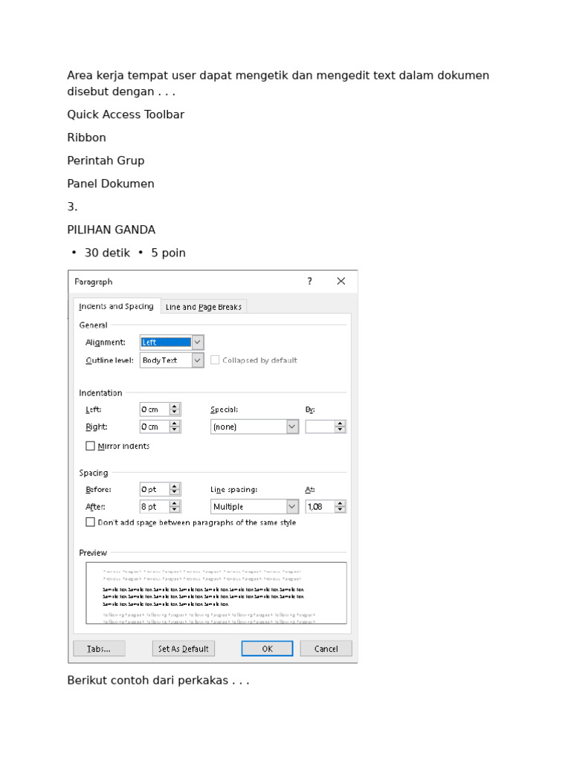Open the Alignment dropdown showing Left
The image size is (571, 761).
pyautogui.click(x=172, y=342)
